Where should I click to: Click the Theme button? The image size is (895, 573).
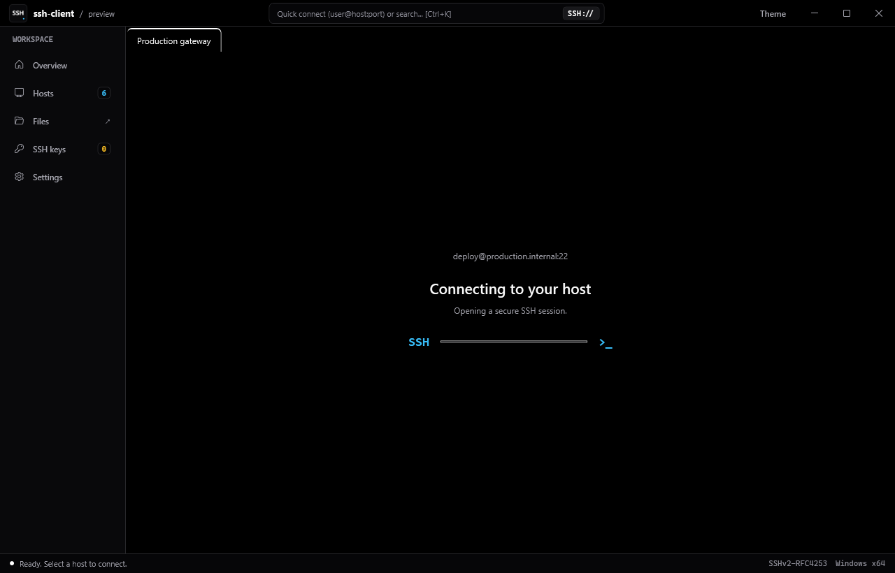point(773,13)
